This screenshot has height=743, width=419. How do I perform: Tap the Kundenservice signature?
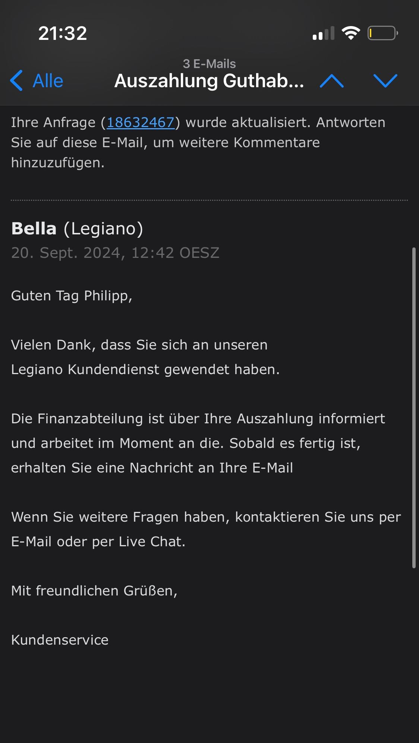click(x=60, y=640)
